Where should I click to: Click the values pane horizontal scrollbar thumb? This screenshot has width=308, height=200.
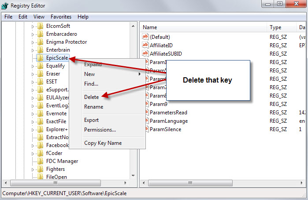click(x=190, y=183)
